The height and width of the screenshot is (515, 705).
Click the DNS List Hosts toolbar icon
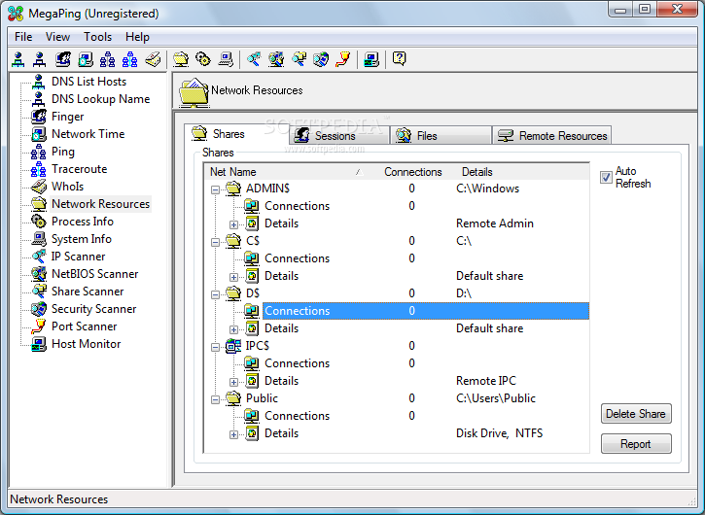click(x=18, y=59)
